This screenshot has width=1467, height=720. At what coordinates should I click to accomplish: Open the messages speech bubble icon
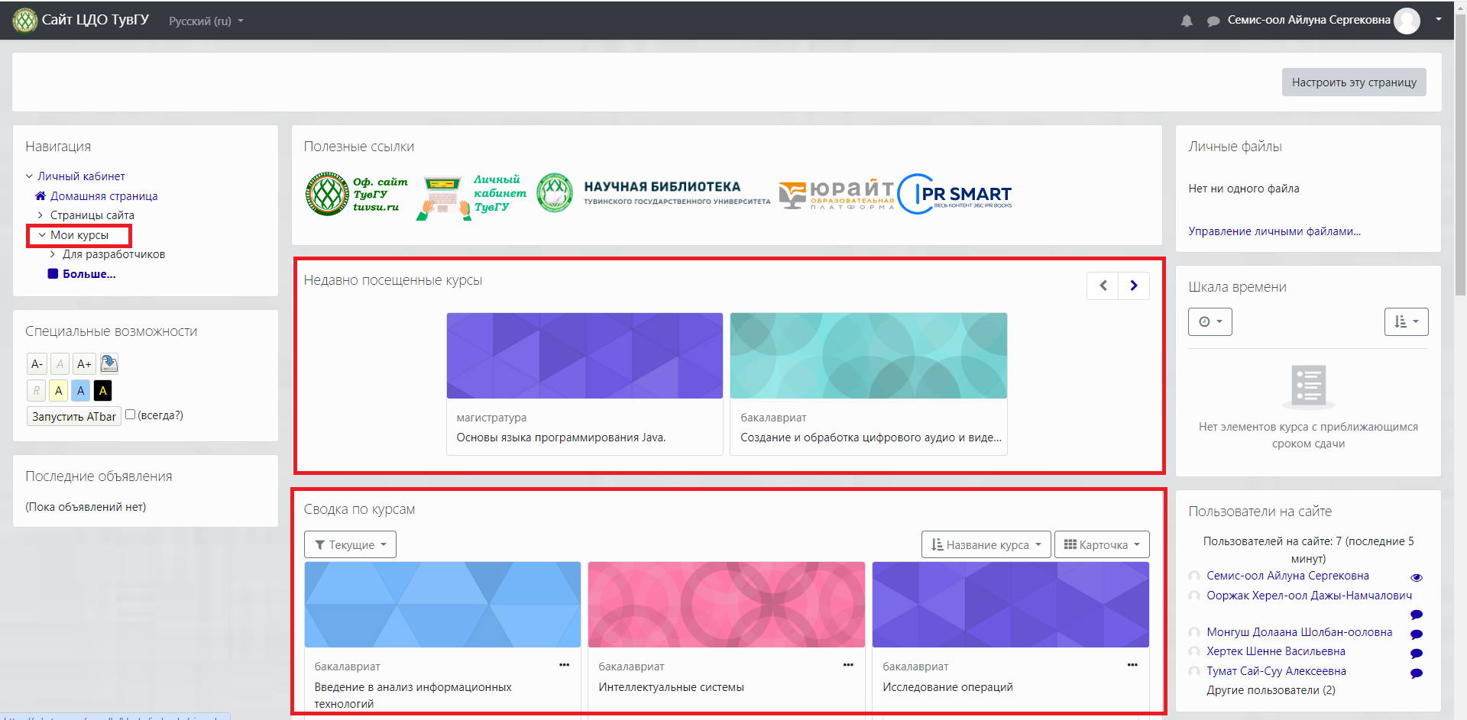click(x=1213, y=21)
